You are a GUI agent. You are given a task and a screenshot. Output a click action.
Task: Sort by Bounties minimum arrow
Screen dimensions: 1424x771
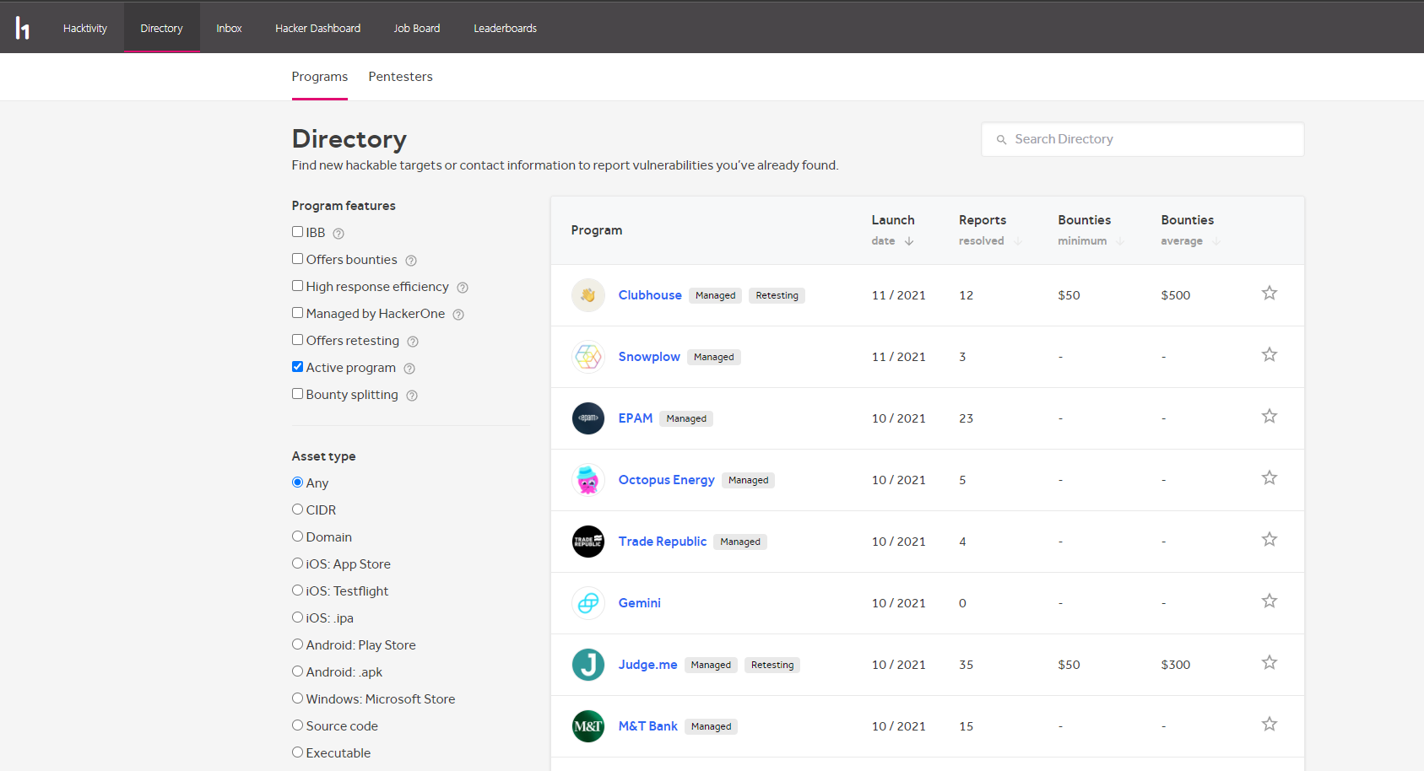coord(1120,241)
